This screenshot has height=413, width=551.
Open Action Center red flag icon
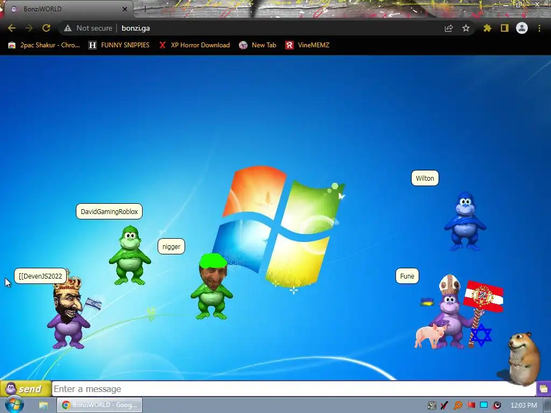tap(471, 405)
